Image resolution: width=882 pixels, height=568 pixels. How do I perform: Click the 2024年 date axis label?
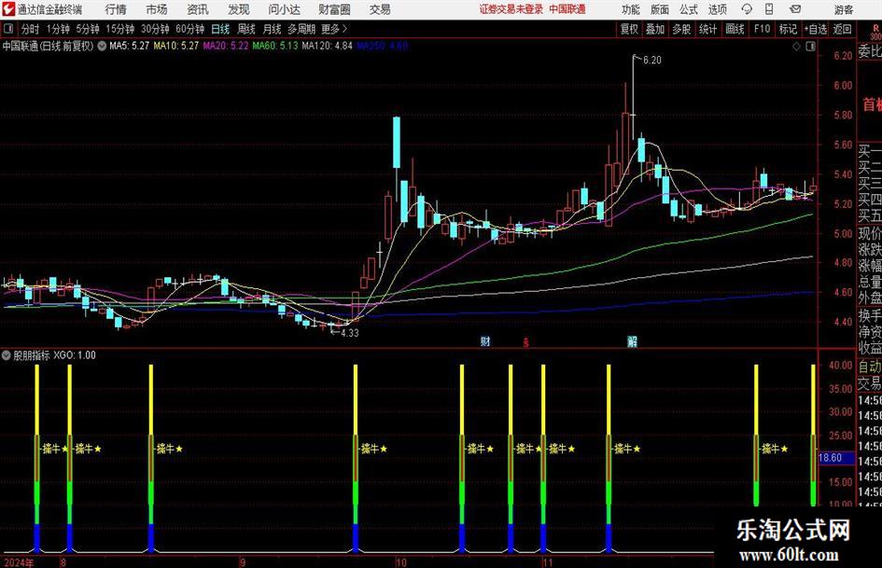(x=19, y=562)
